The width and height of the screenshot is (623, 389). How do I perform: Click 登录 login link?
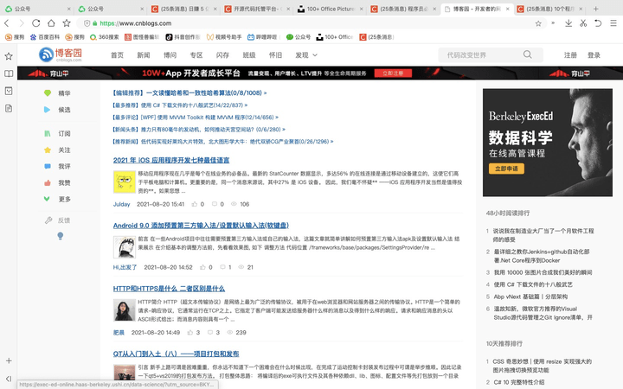pyautogui.click(x=594, y=55)
